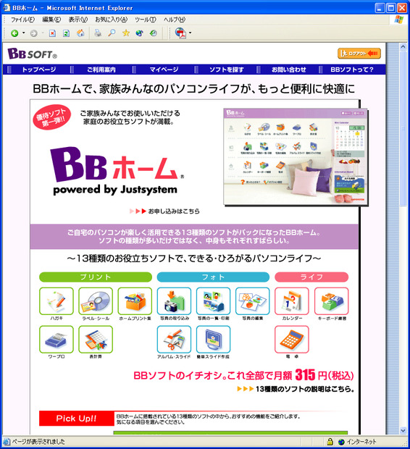Open the Favorites star icon
Viewport: 410px width, 449px height.
pos(126,33)
